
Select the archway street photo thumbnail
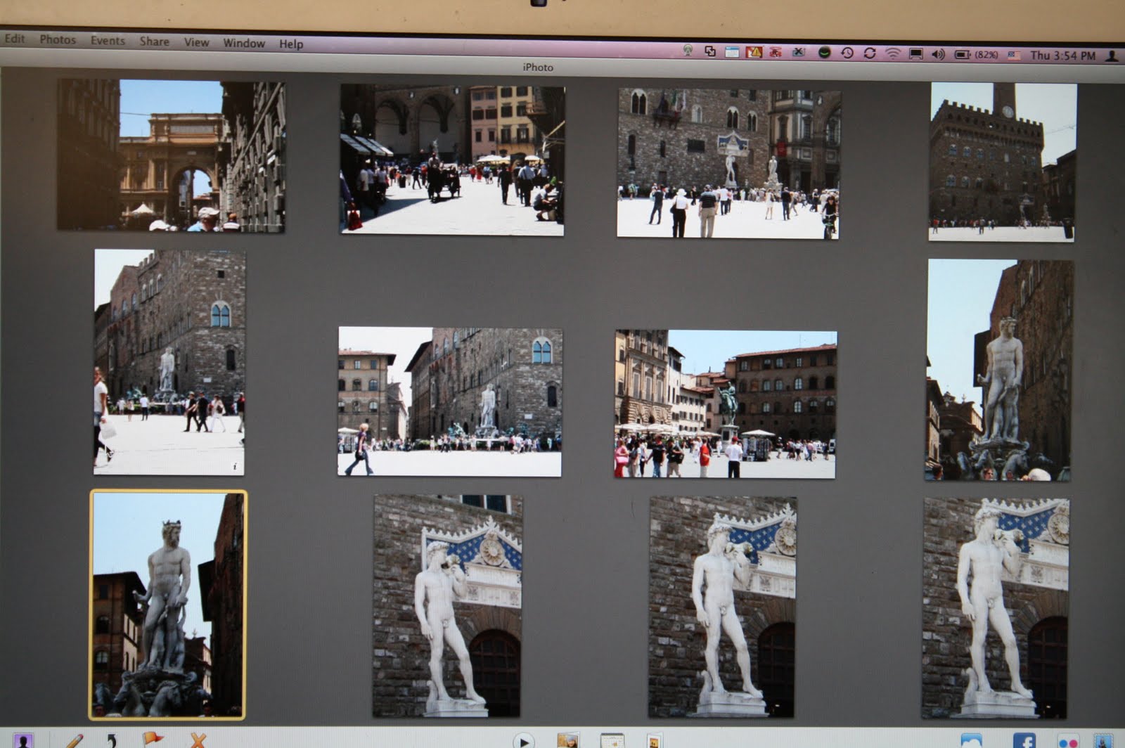(172, 155)
